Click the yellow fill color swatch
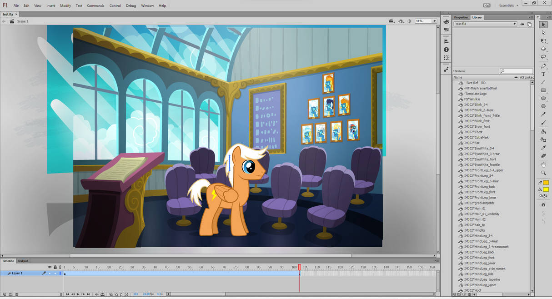This screenshot has height=299, width=552. coord(546,189)
